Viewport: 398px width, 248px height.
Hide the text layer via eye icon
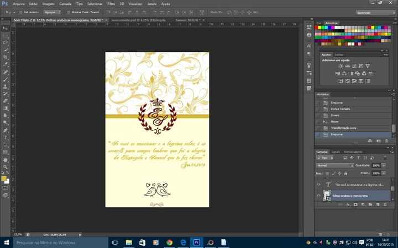pos(319,185)
